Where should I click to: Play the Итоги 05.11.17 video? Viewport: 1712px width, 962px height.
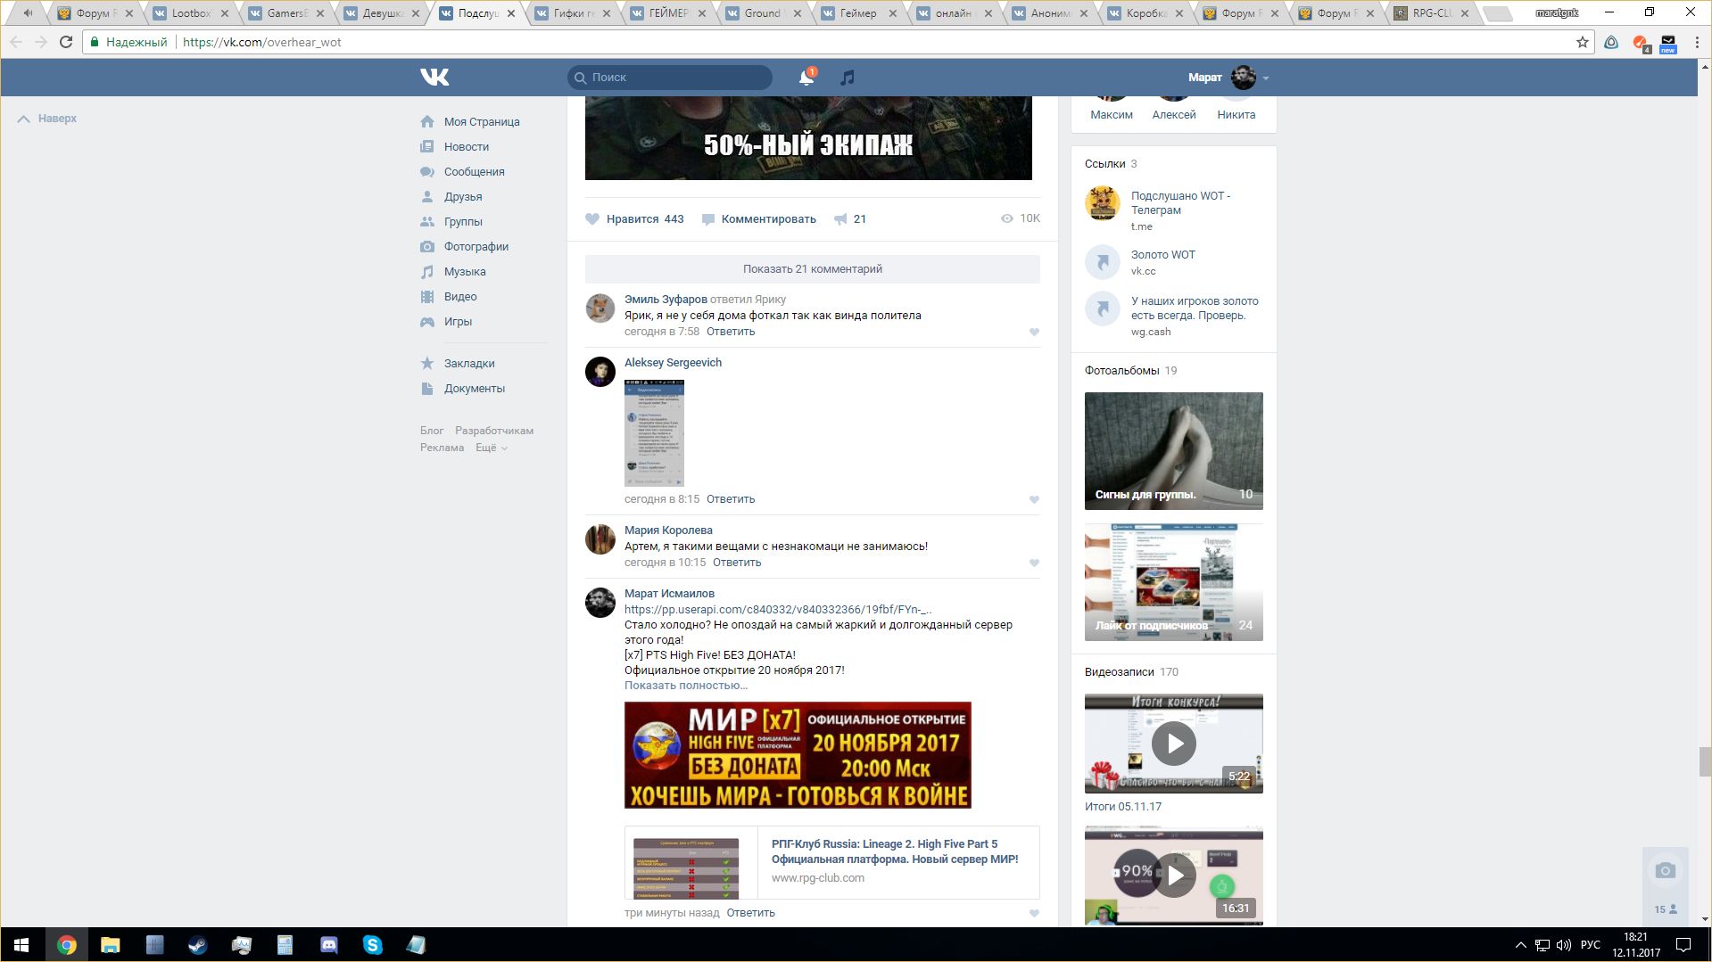(x=1173, y=744)
